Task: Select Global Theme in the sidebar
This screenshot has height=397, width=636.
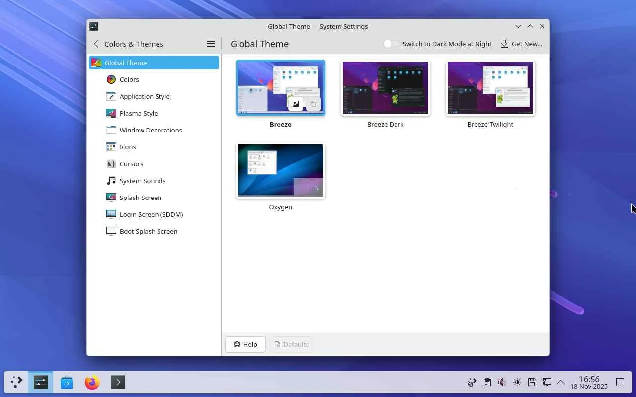Action: (x=154, y=63)
